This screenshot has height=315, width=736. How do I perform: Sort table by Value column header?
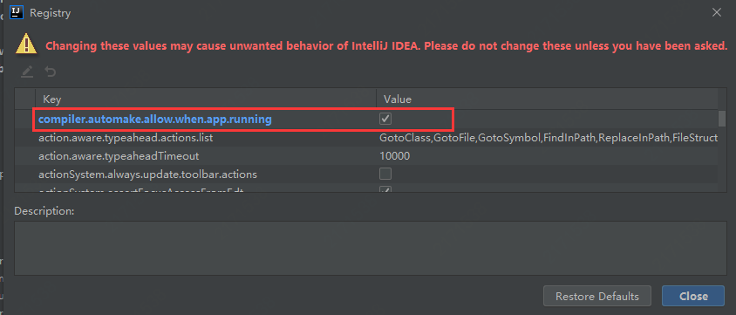[547, 99]
